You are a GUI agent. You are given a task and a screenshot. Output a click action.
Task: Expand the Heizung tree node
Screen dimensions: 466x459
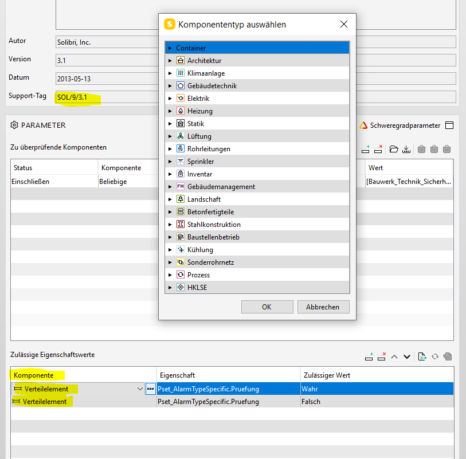coord(170,111)
